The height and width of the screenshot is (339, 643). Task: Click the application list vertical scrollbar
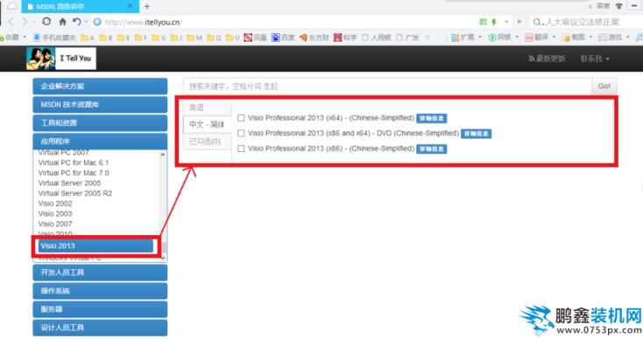click(163, 206)
